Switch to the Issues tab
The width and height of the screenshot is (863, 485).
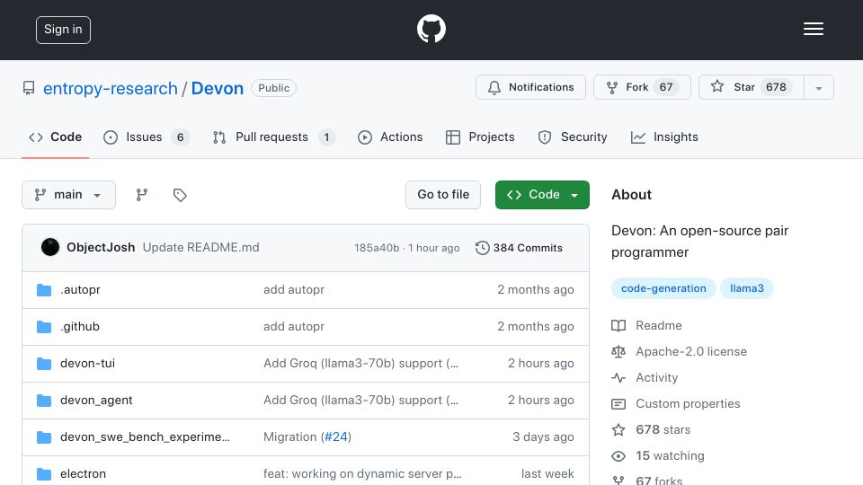147,137
